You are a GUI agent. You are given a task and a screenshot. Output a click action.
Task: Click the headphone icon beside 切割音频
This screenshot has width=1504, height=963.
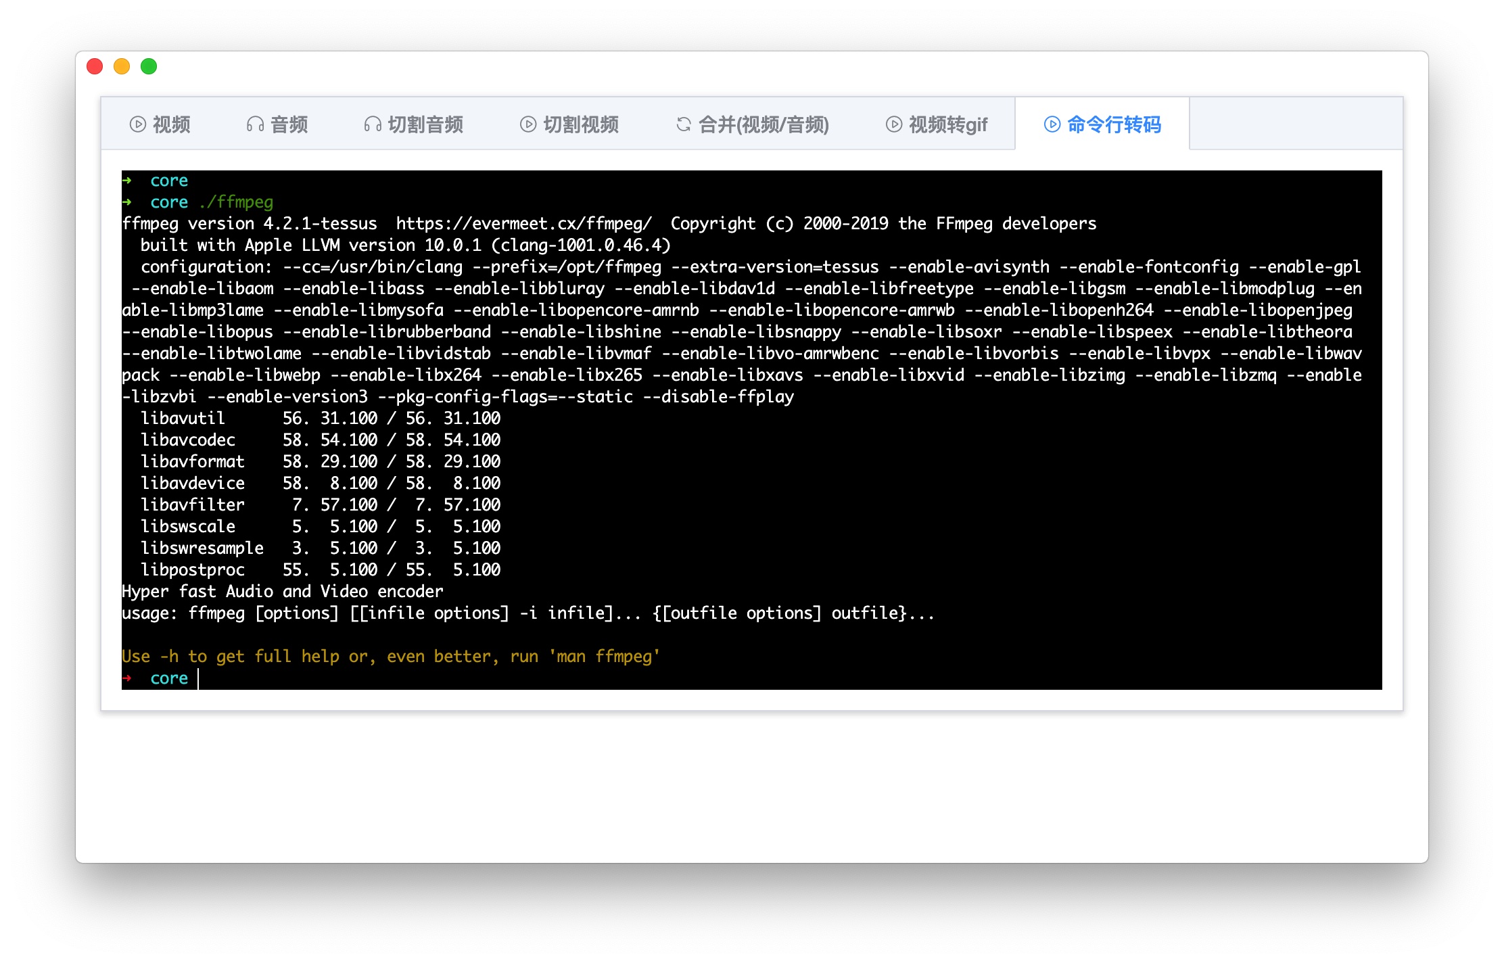373,124
